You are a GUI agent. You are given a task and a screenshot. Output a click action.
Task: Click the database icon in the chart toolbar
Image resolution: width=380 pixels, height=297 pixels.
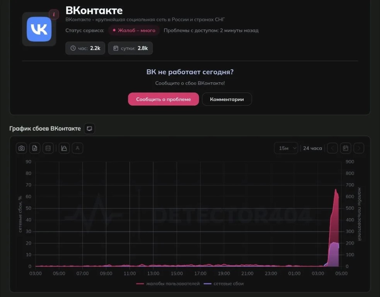click(48, 148)
